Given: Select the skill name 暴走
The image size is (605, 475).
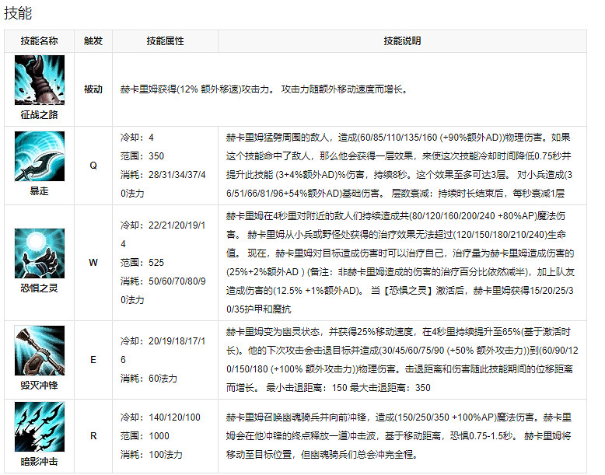Looking at the screenshot, I should 40,191.
